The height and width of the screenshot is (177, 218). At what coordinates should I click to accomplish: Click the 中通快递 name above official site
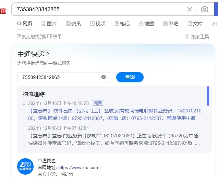click(47, 161)
